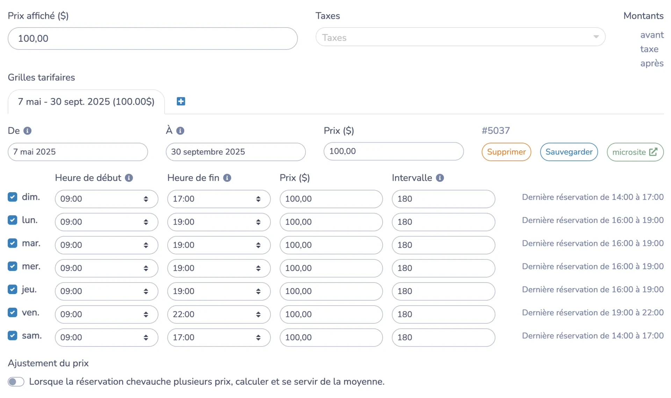Image resolution: width=671 pixels, height=398 pixels.
Task: Show info tooltip next to À label
Action: (180, 131)
